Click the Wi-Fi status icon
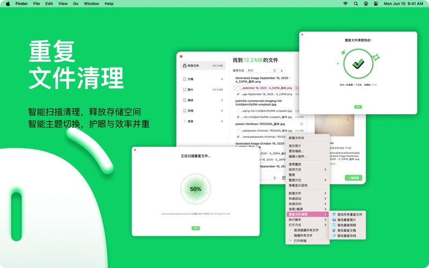The width and height of the screenshot is (429, 268). tap(345, 4)
